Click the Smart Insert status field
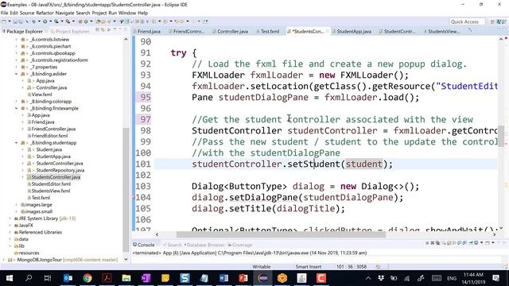The width and height of the screenshot is (509, 286). pos(308,267)
